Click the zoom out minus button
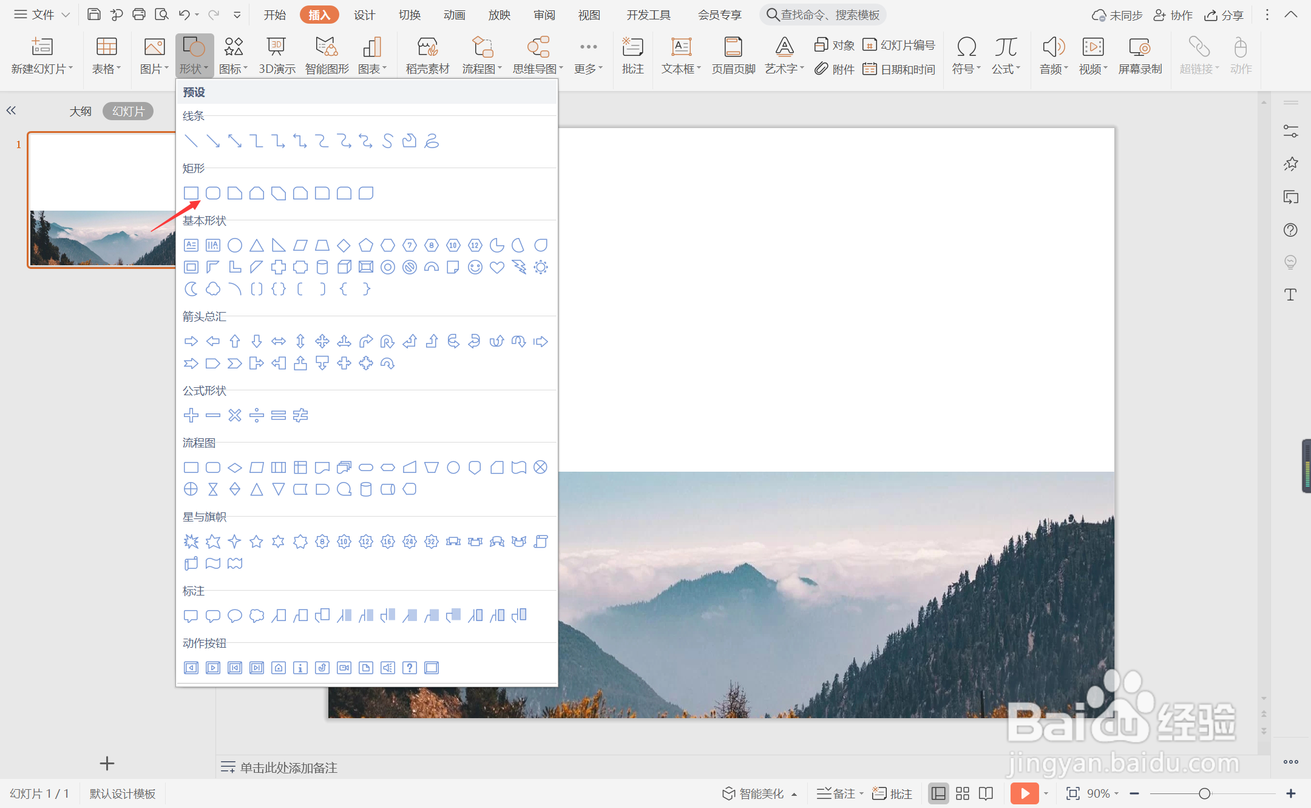This screenshot has width=1311, height=808. point(1134,793)
